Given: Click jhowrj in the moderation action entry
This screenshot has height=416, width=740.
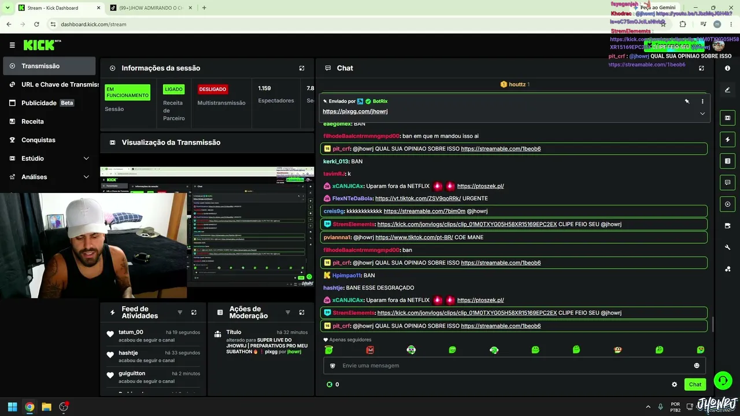Looking at the screenshot, I should pos(294,351).
